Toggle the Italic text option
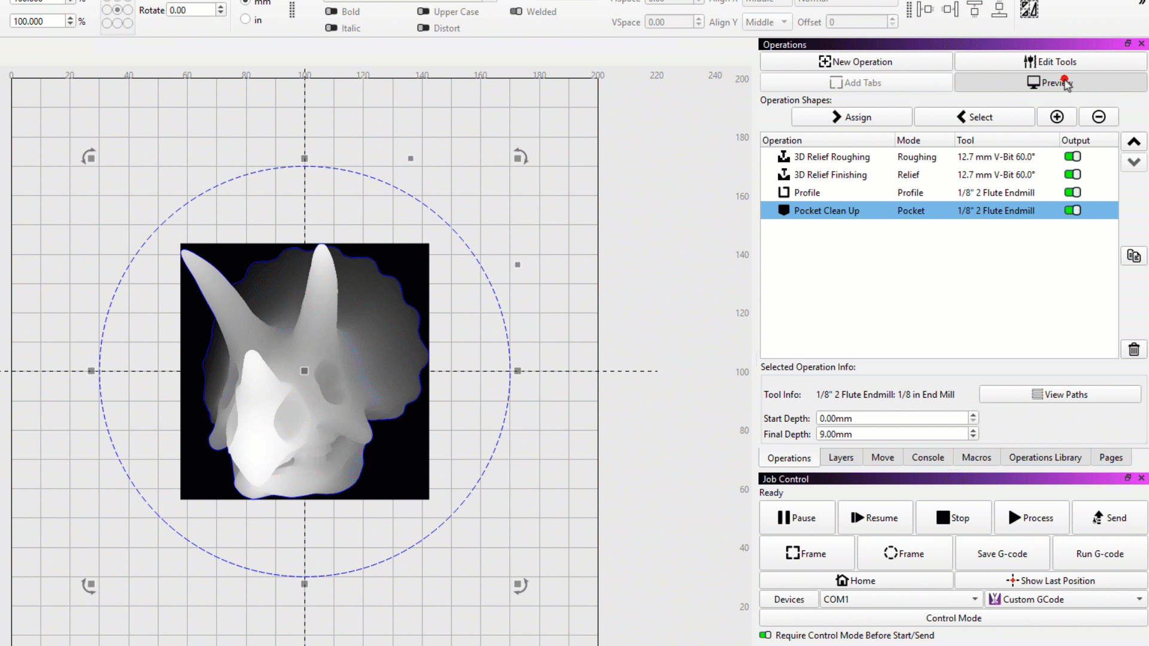The image size is (1149, 646). tap(331, 28)
